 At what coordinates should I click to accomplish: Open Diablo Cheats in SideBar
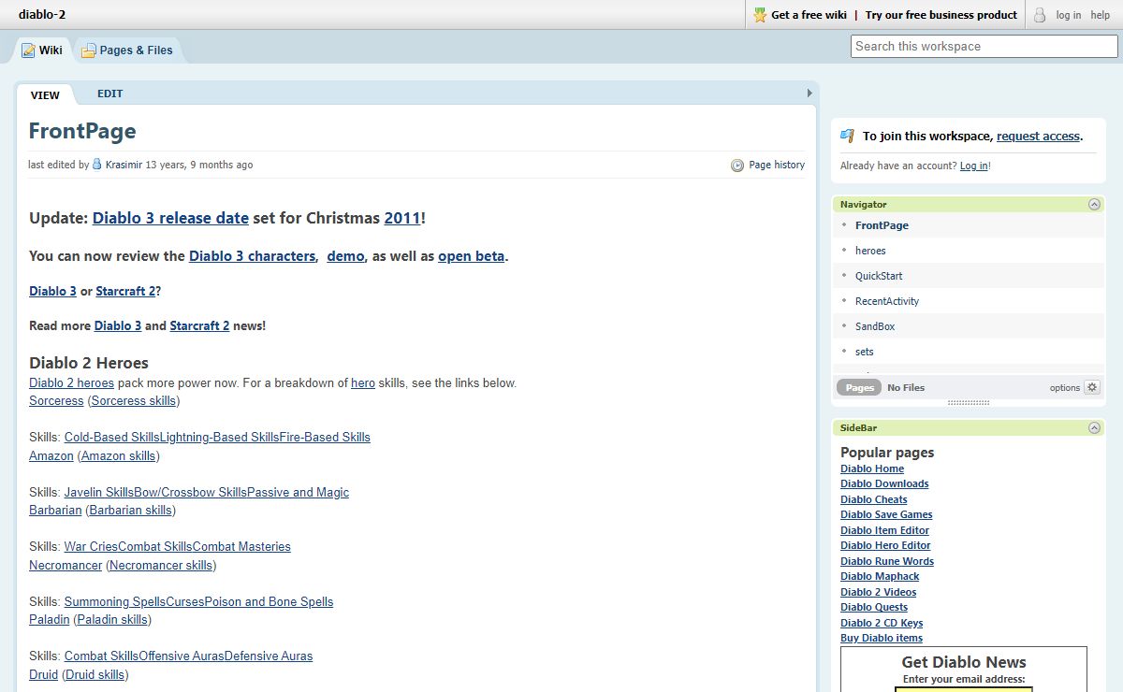point(874,499)
